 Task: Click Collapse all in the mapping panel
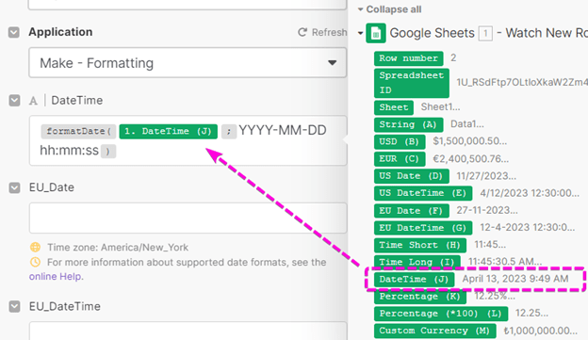[x=393, y=9]
